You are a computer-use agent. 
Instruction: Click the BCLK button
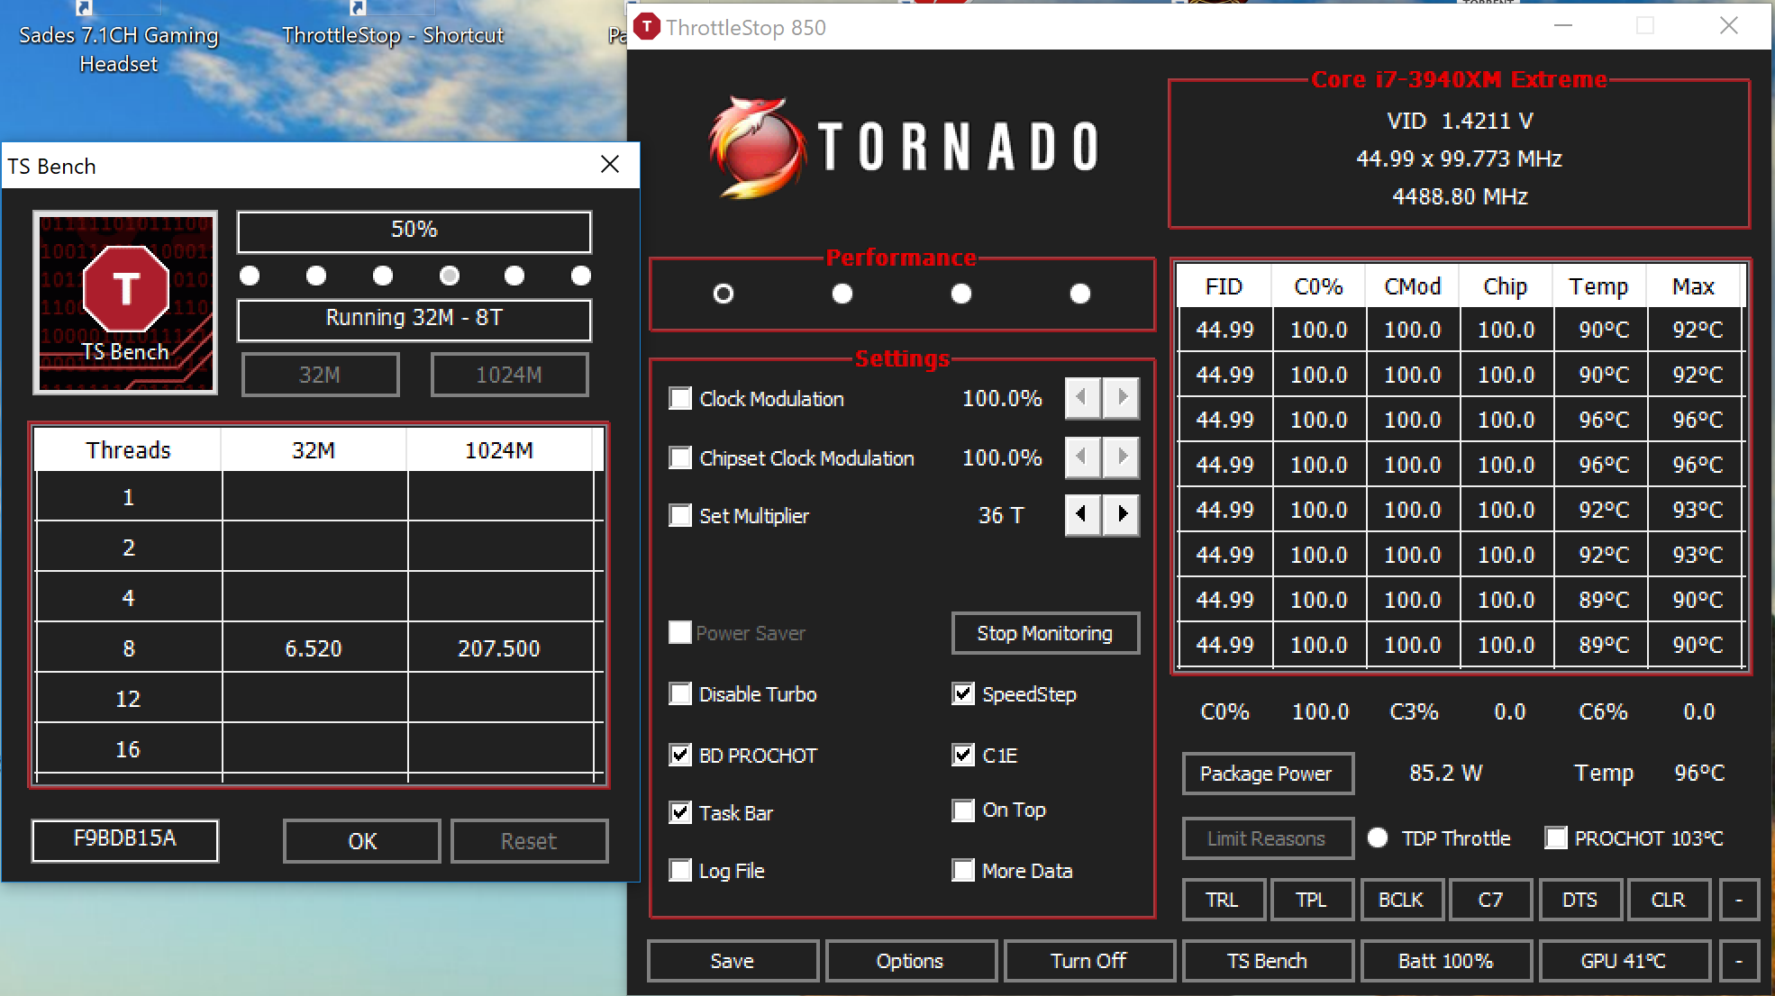(x=1401, y=900)
